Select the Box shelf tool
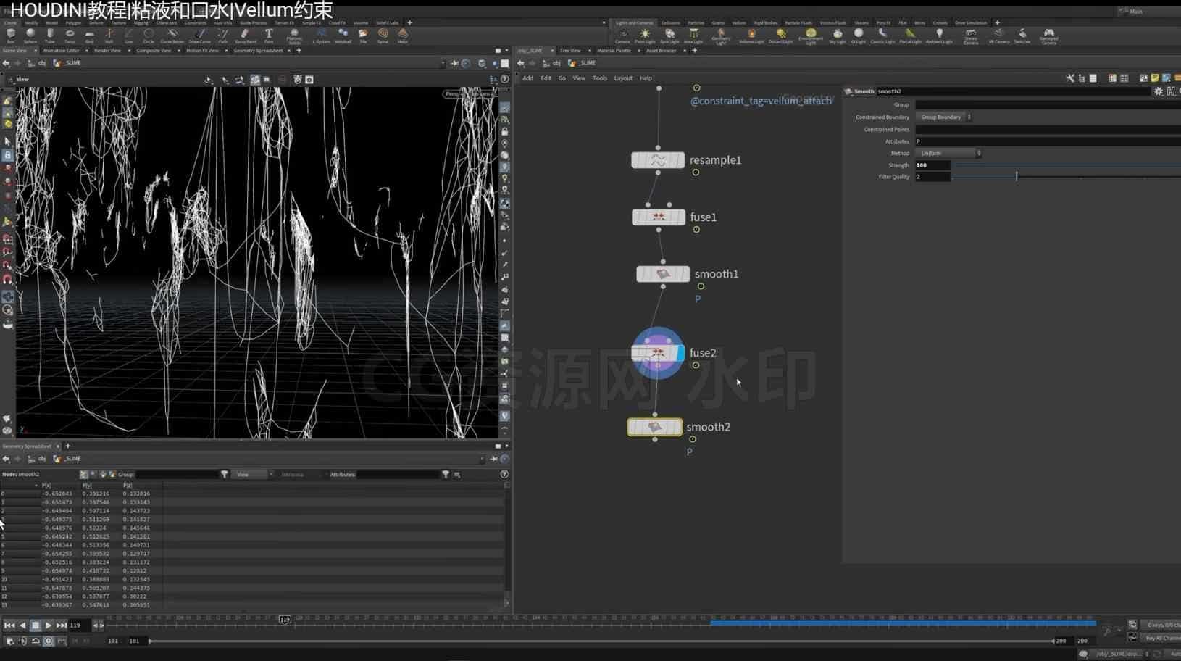The width and height of the screenshot is (1181, 661). [10, 35]
